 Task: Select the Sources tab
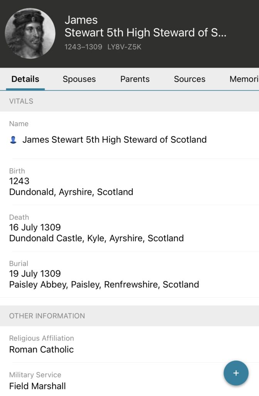(190, 79)
